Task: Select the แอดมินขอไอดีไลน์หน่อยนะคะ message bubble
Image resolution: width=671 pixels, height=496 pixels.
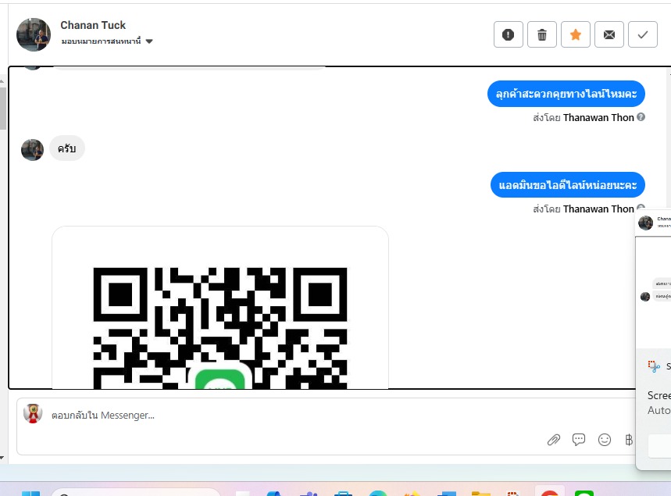Action: point(567,185)
